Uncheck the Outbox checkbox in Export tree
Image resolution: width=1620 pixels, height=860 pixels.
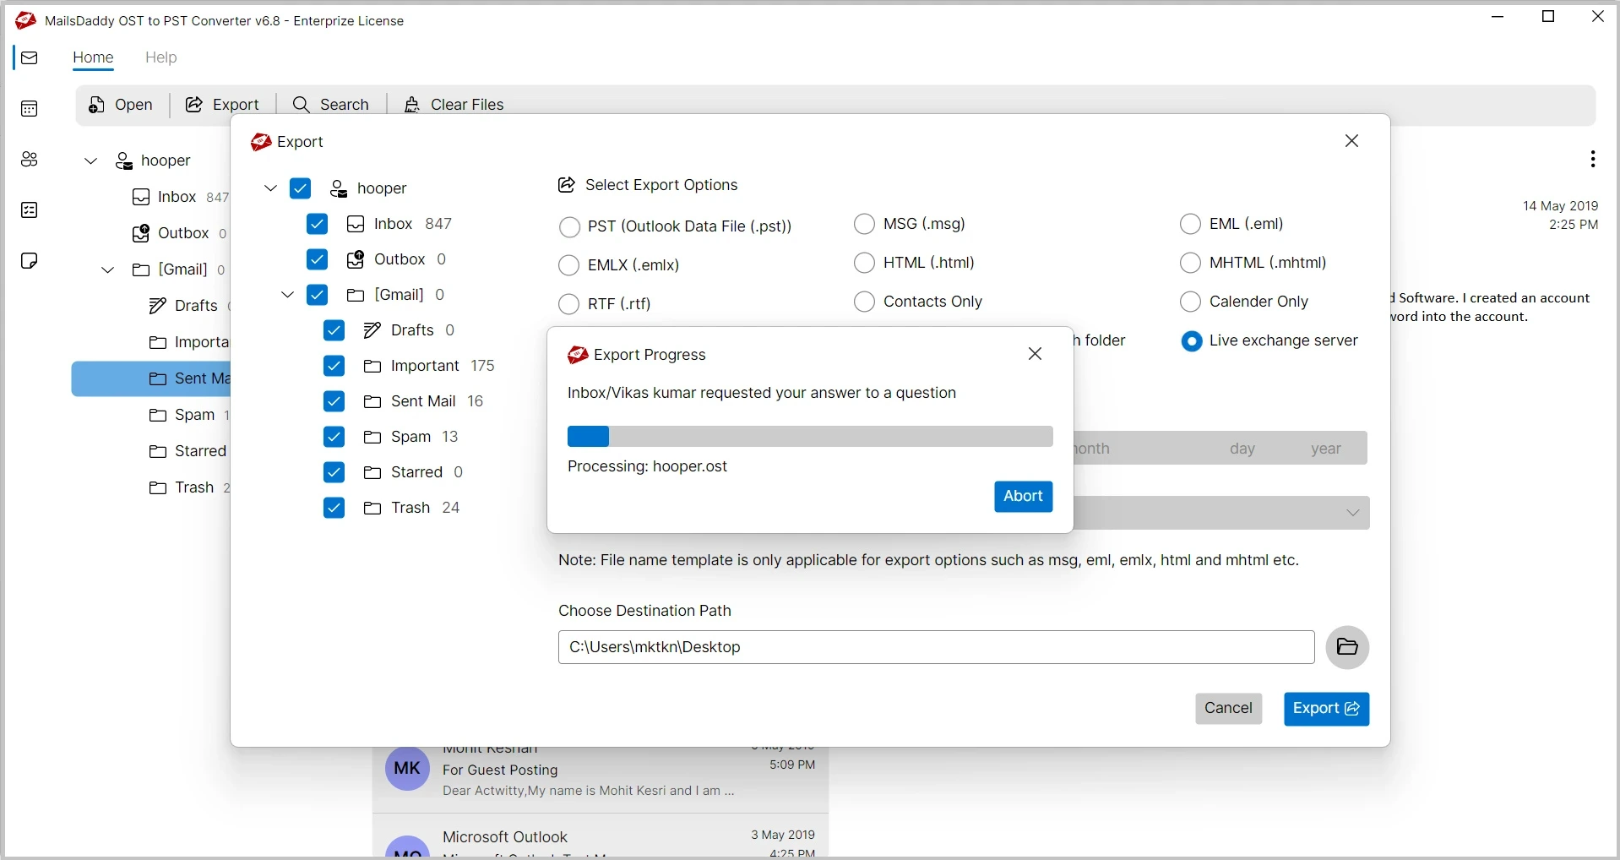point(318,259)
